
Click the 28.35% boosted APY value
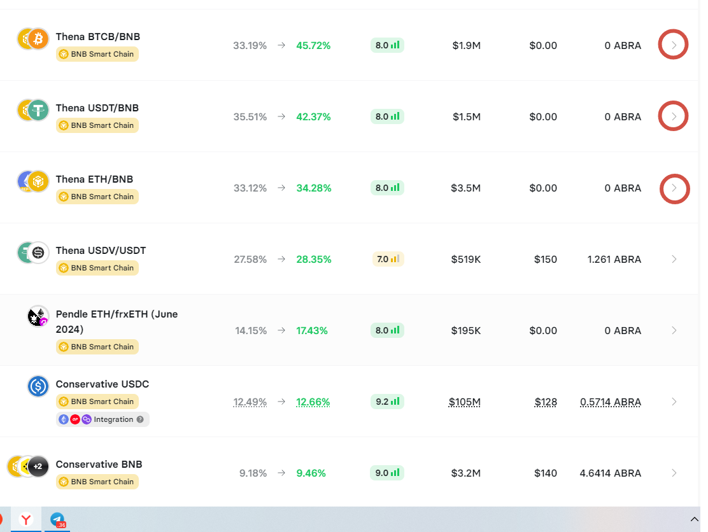(x=314, y=260)
